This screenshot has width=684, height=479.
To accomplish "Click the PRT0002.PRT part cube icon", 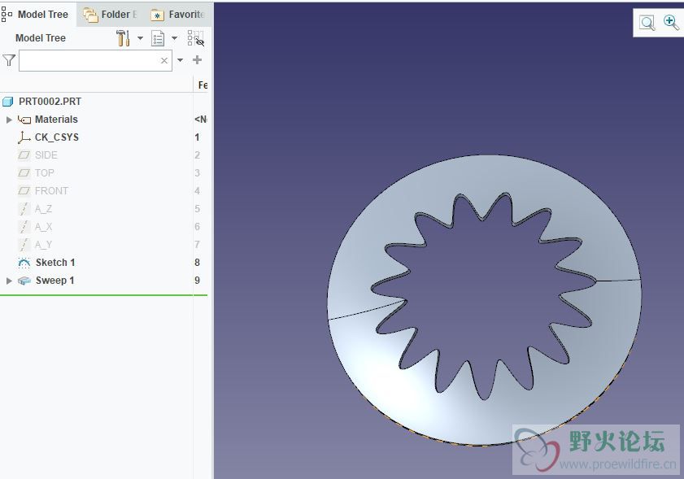I will (8, 102).
